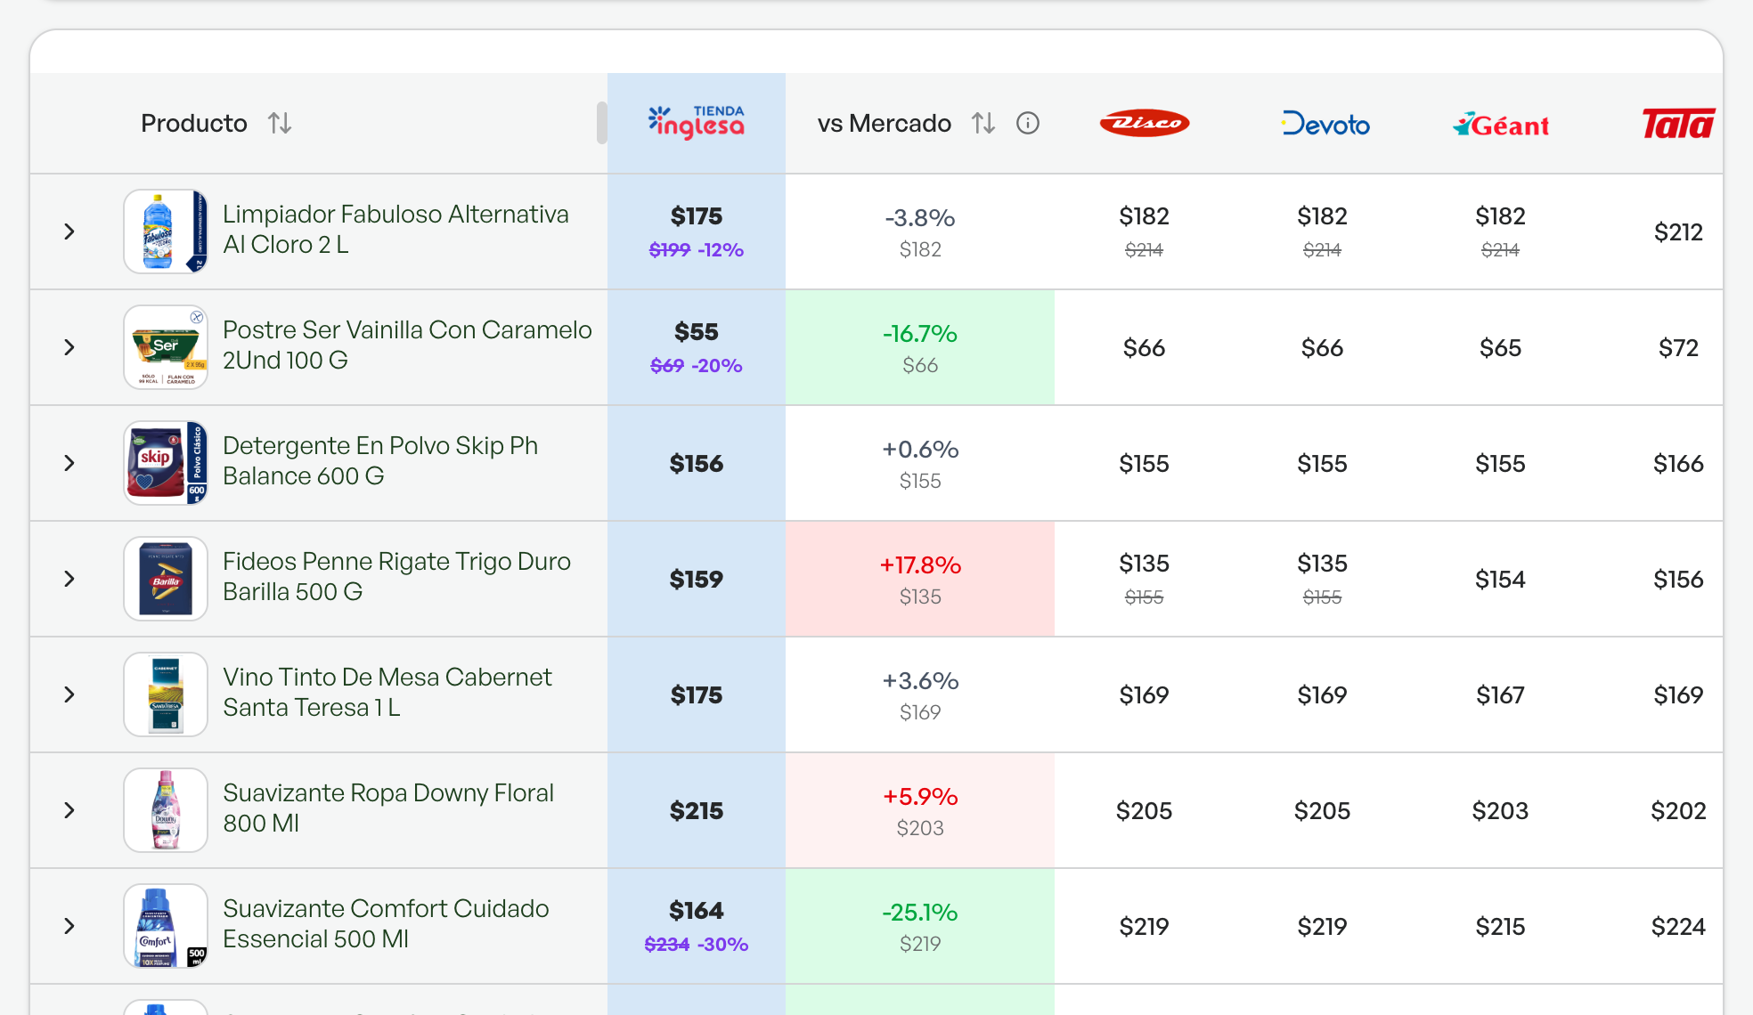
Task: Sort table by Producto column arrows
Action: coord(280,123)
